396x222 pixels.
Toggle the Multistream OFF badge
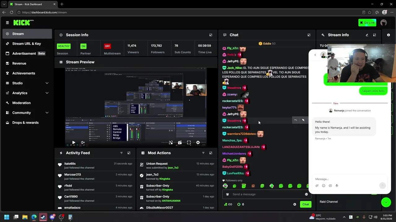[x=107, y=46]
